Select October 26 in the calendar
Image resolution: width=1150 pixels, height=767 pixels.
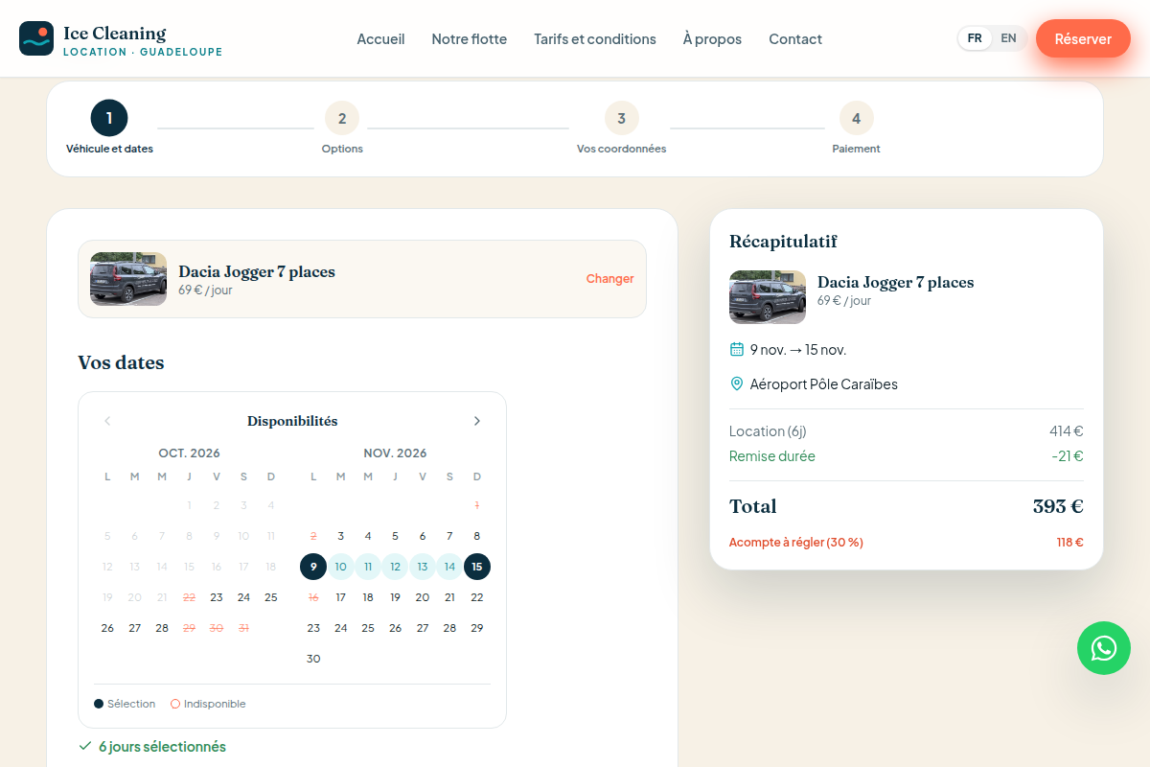(x=107, y=628)
